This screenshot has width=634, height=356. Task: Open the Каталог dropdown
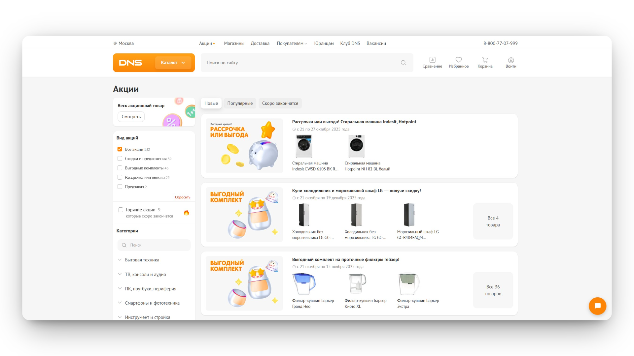(173, 63)
